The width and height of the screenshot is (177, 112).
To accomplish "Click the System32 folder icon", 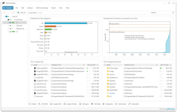I will click(x=108, y=84).
